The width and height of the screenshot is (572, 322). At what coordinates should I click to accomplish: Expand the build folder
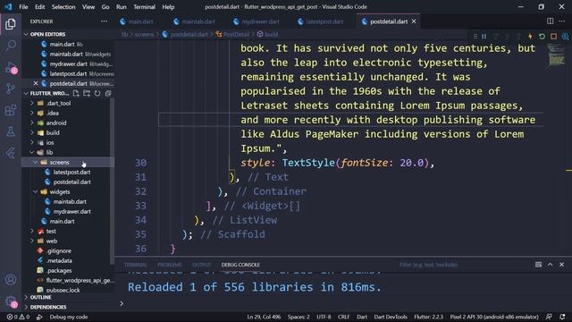coord(32,133)
